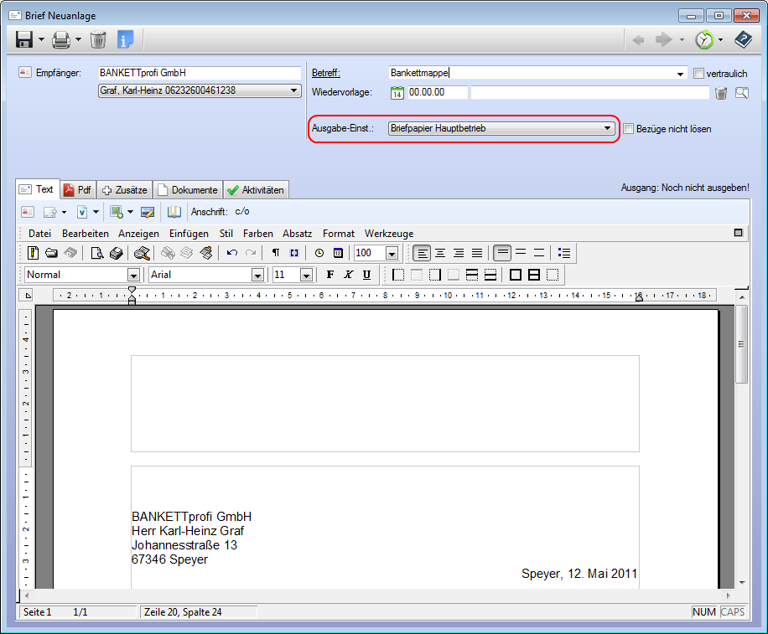Open the Aktivitäten tab
This screenshot has width=768, height=634.
[256, 190]
